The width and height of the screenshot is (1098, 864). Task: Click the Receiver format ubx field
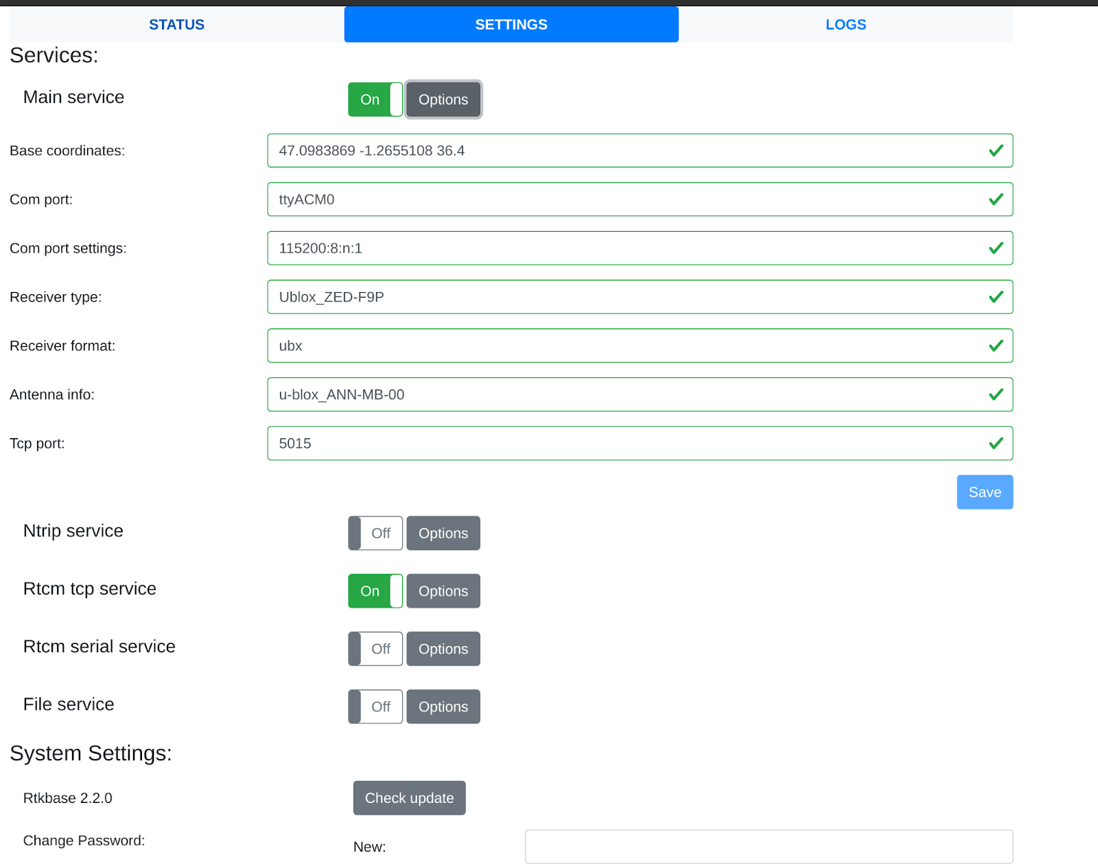pos(640,346)
